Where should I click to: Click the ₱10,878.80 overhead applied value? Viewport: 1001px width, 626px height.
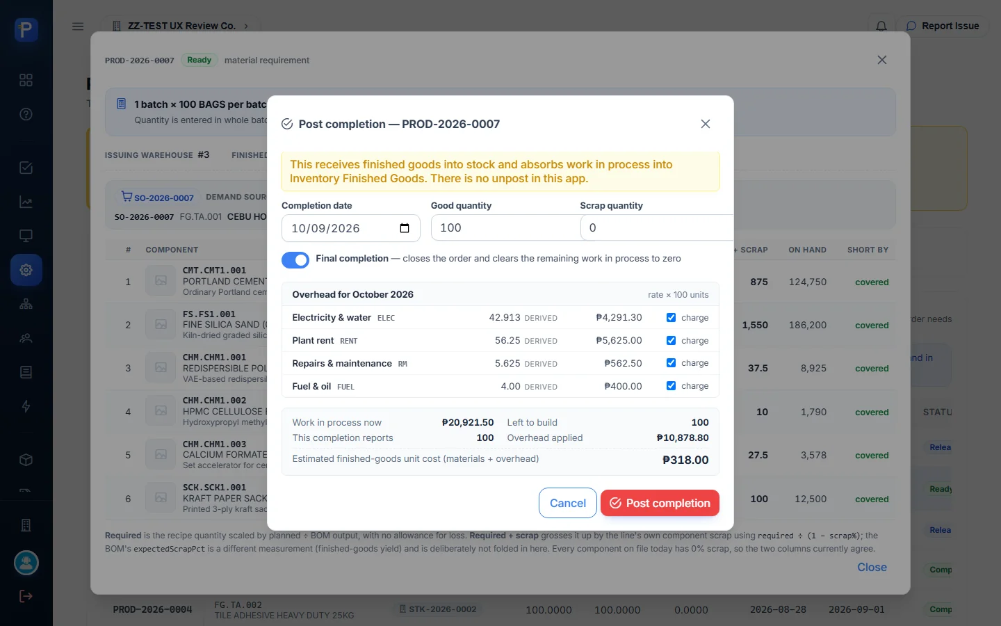pyautogui.click(x=683, y=438)
